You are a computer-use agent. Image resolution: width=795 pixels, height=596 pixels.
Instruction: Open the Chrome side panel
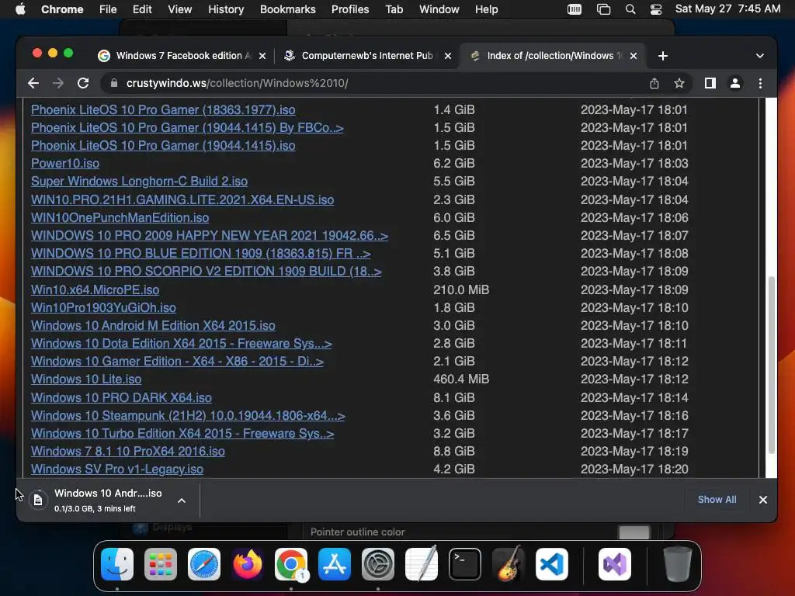710,83
